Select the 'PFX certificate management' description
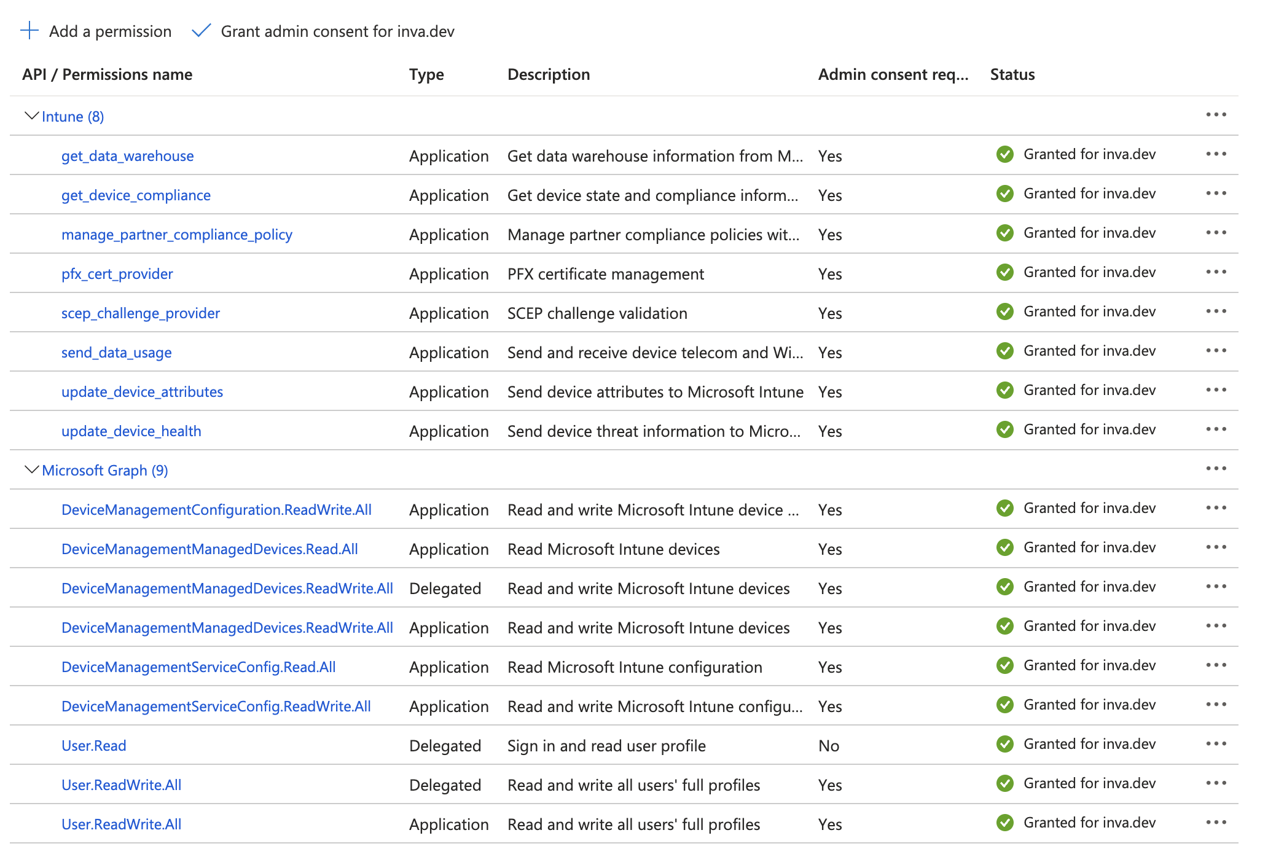Viewport: 1268px width, 865px height. pyautogui.click(x=606, y=274)
